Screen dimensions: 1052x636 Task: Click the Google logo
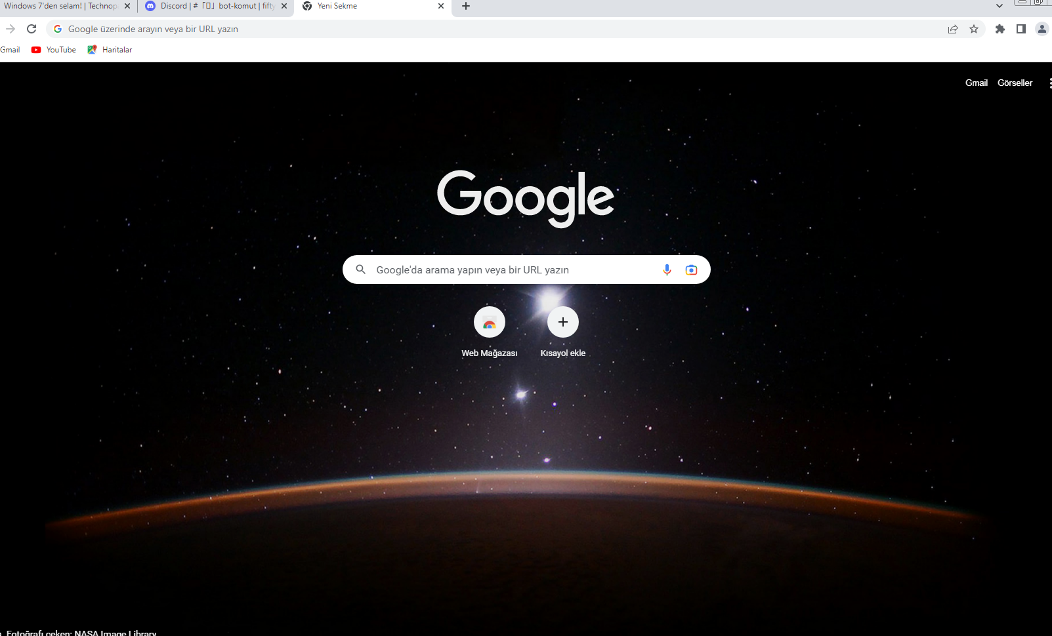click(526, 198)
